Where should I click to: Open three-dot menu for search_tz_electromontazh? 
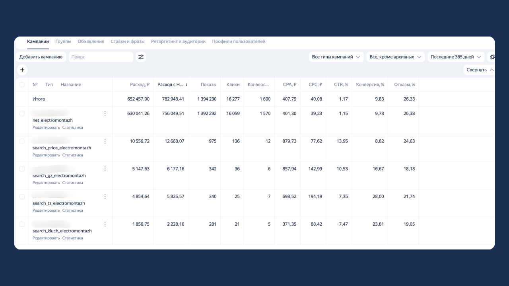tap(105, 197)
